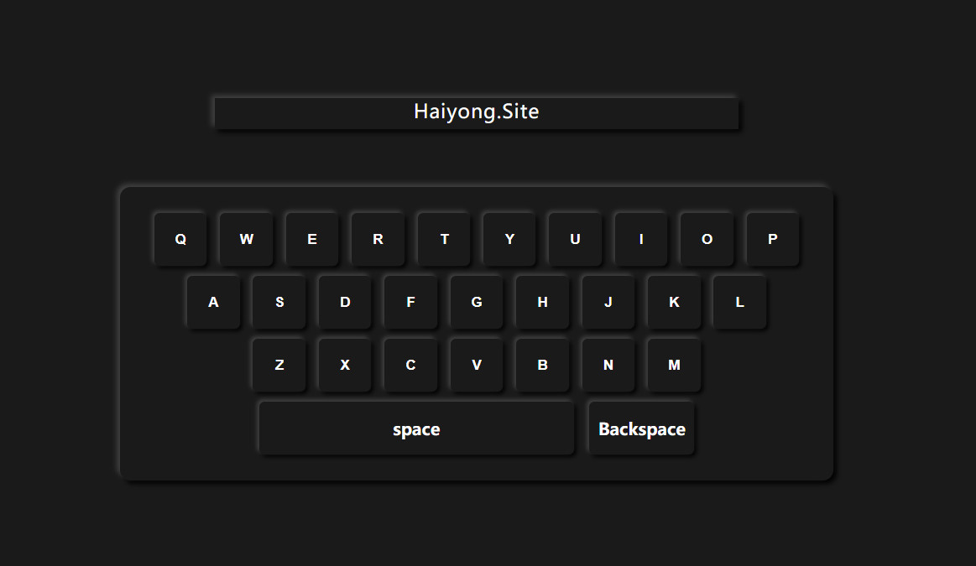Screen dimensions: 976x566
Task: Tap the L key
Action: coord(739,302)
